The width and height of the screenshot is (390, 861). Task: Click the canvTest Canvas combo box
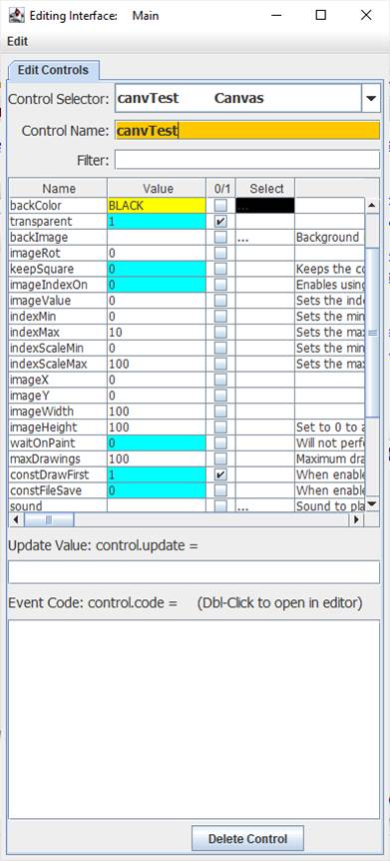tap(238, 99)
